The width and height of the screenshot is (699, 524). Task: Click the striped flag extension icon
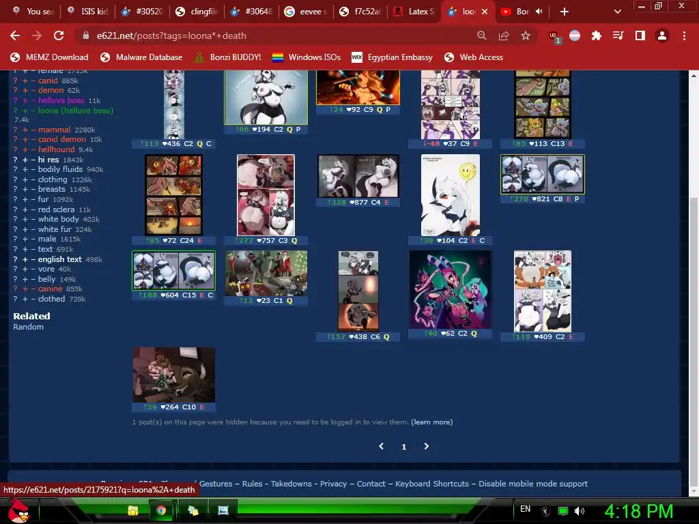click(575, 35)
